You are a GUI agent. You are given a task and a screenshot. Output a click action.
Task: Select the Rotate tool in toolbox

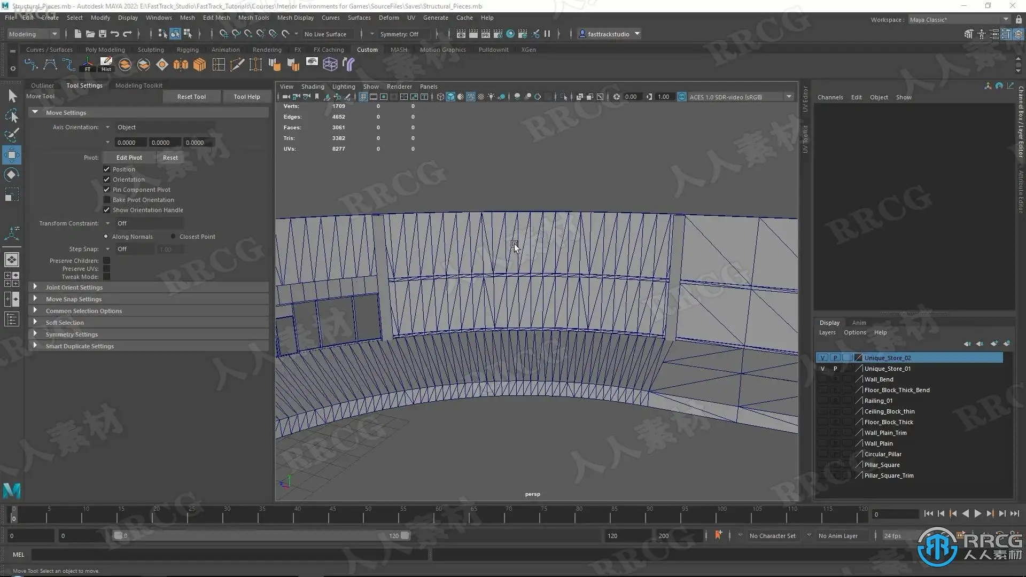pyautogui.click(x=12, y=175)
